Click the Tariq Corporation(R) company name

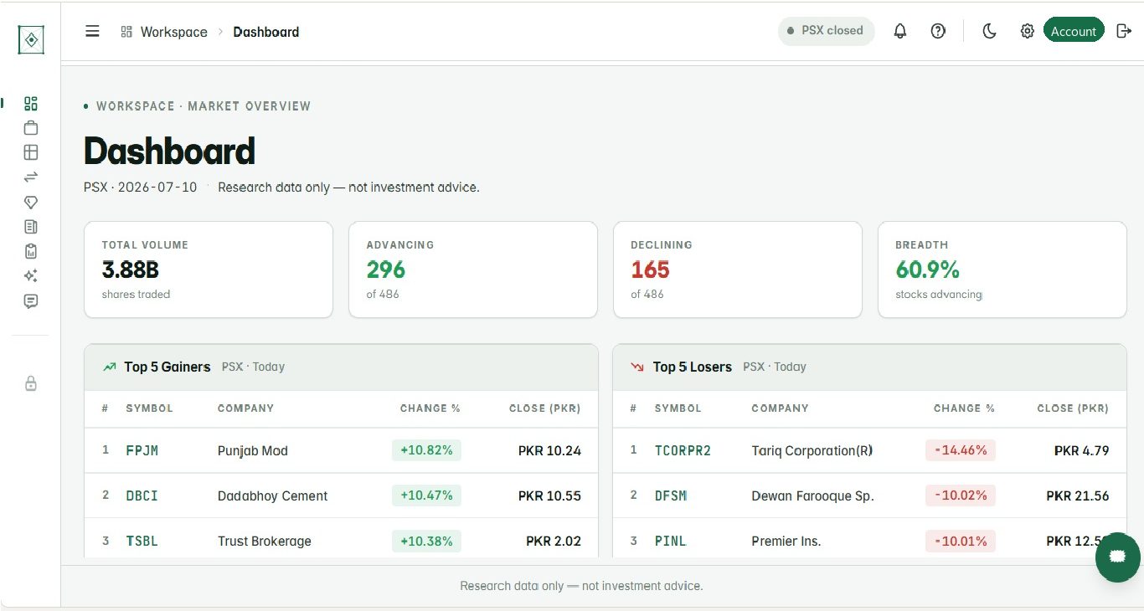pyautogui.click(x=812, y=450)
